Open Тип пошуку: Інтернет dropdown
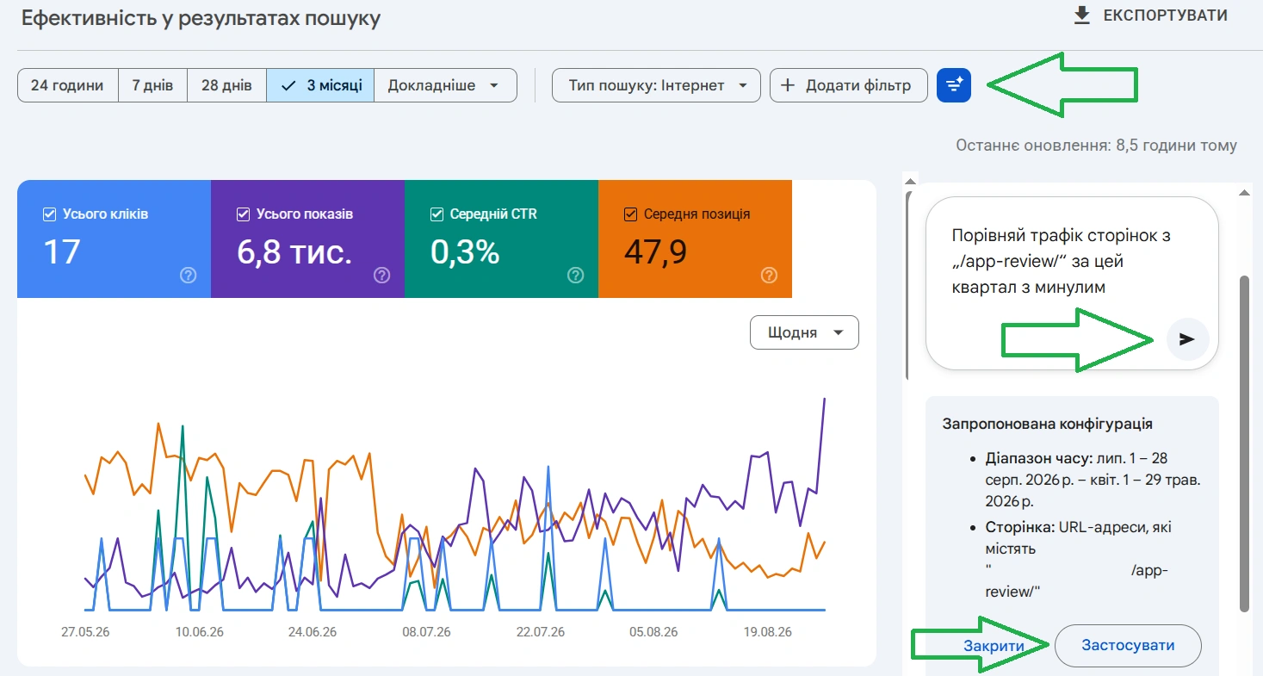The width and height of the screenshot is (1263, 676). [656, 85]
